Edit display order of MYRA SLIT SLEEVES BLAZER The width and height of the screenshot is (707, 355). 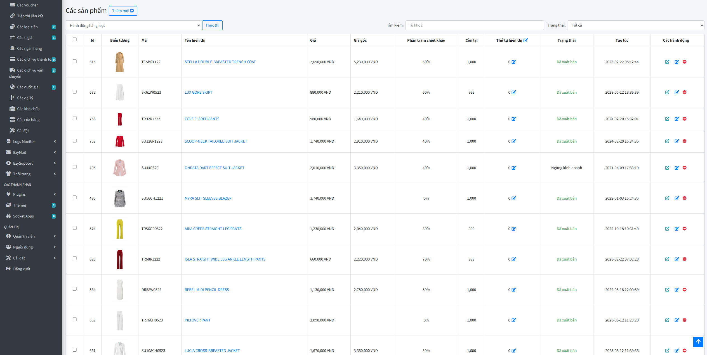point(514,198)
